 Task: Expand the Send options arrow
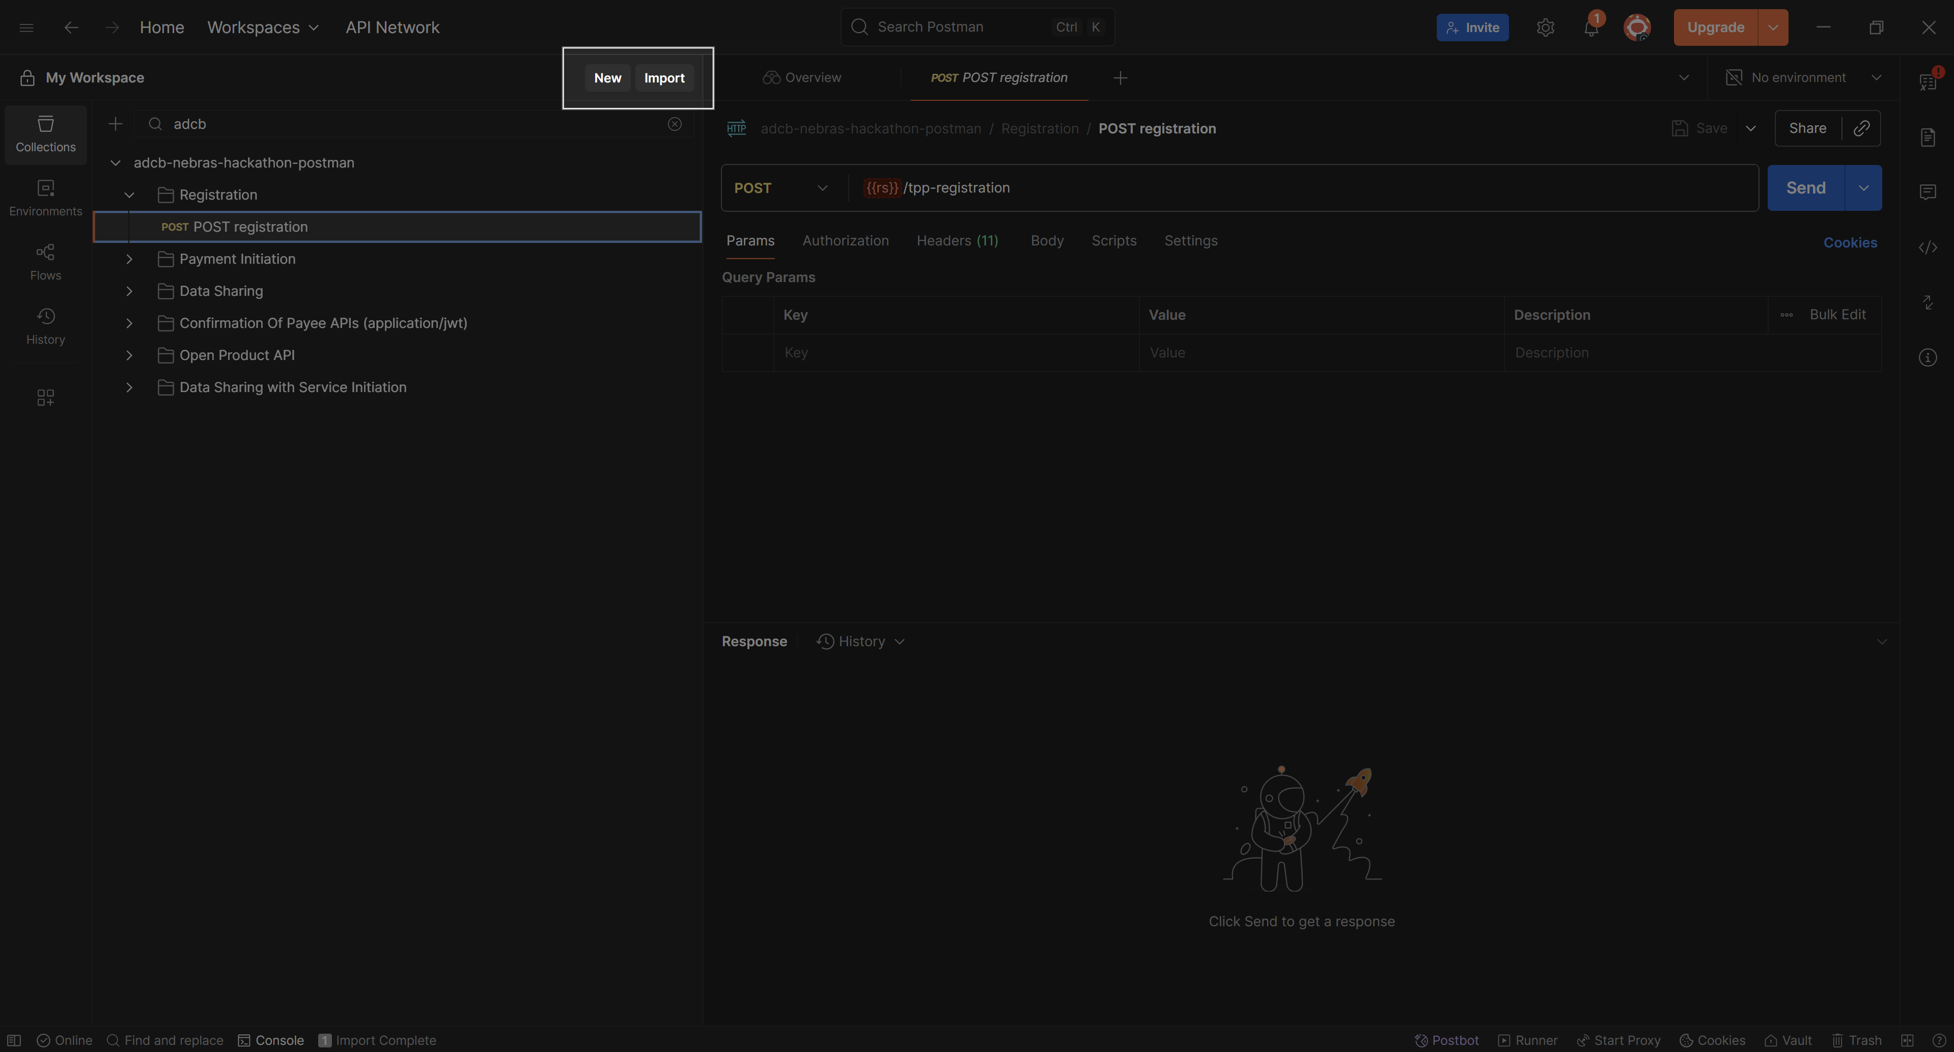pos(1863,188)
